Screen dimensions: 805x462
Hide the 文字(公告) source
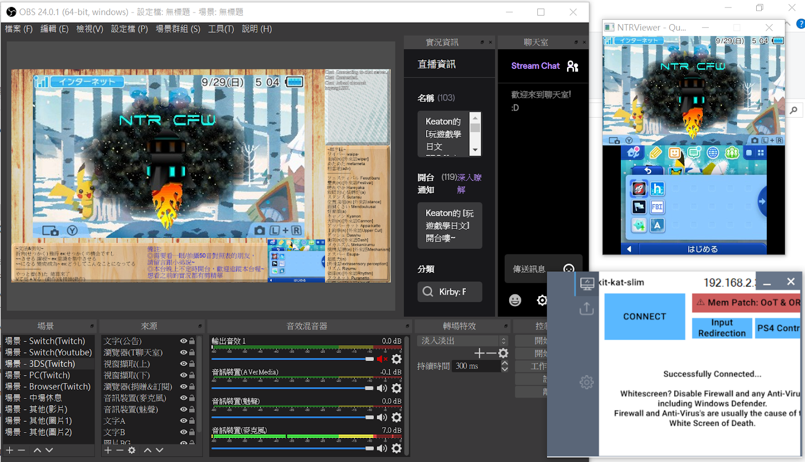pyautogui.click(x=184, y=341)
